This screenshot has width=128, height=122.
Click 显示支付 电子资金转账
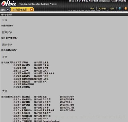[44, 110]
